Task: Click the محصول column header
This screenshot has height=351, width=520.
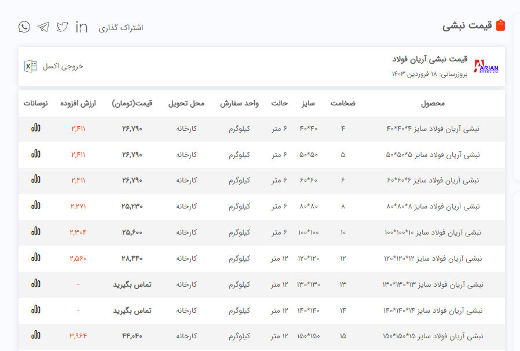Action: [433, 104]
